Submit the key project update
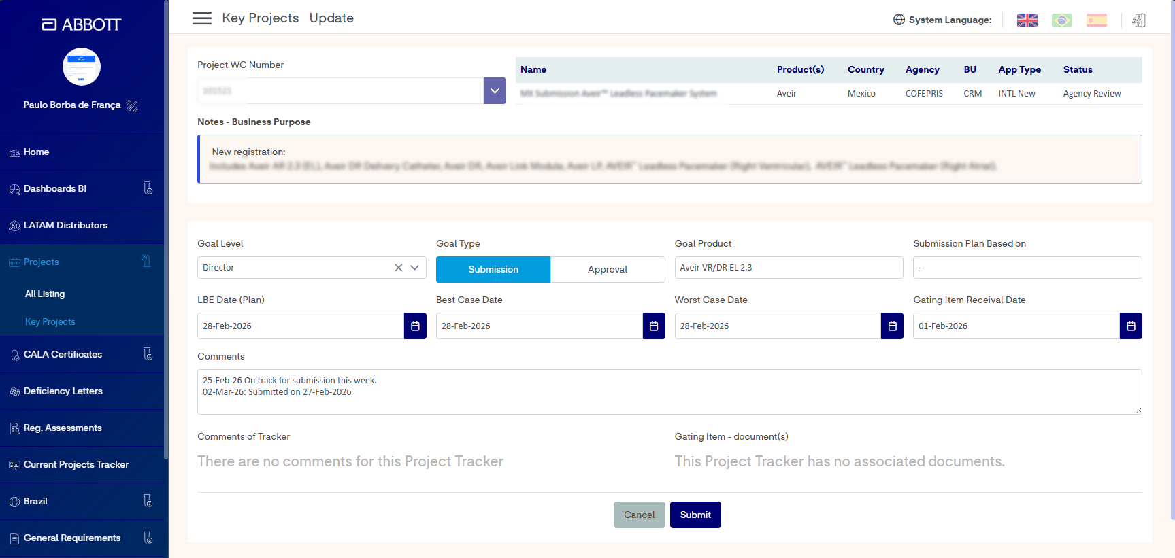The height and width of the screenshot is (558, 1175). pos(695,515)
